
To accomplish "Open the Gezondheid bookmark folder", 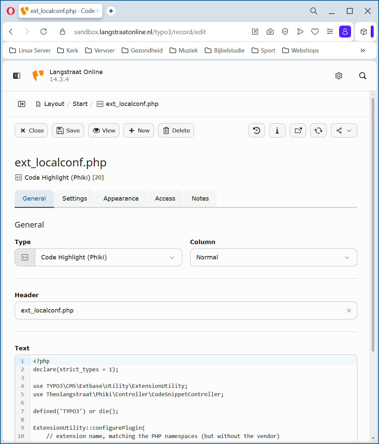I will point(142,50).
